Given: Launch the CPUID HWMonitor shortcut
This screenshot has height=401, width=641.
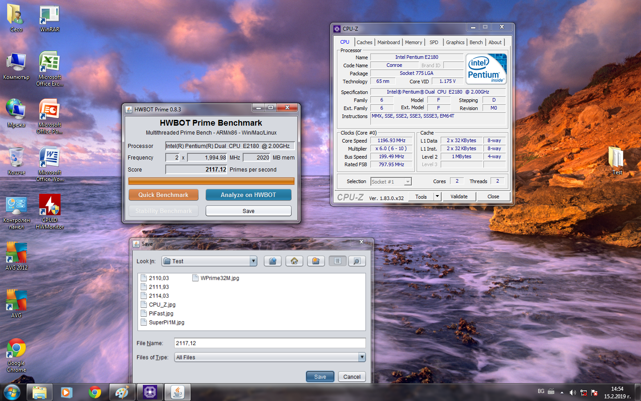Looking at the screenshot, I should (x=49, y=212).
